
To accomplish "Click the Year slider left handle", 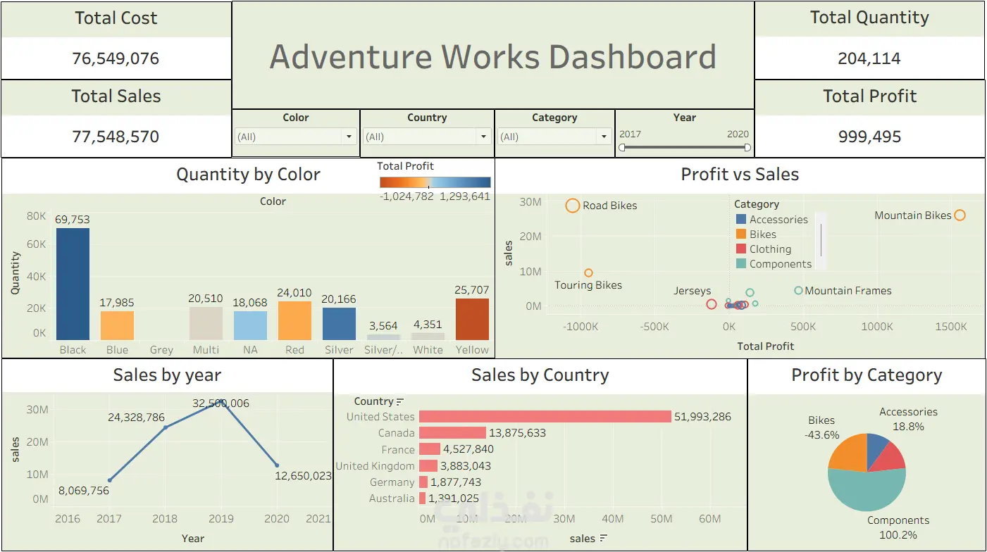I will [622, 148].
